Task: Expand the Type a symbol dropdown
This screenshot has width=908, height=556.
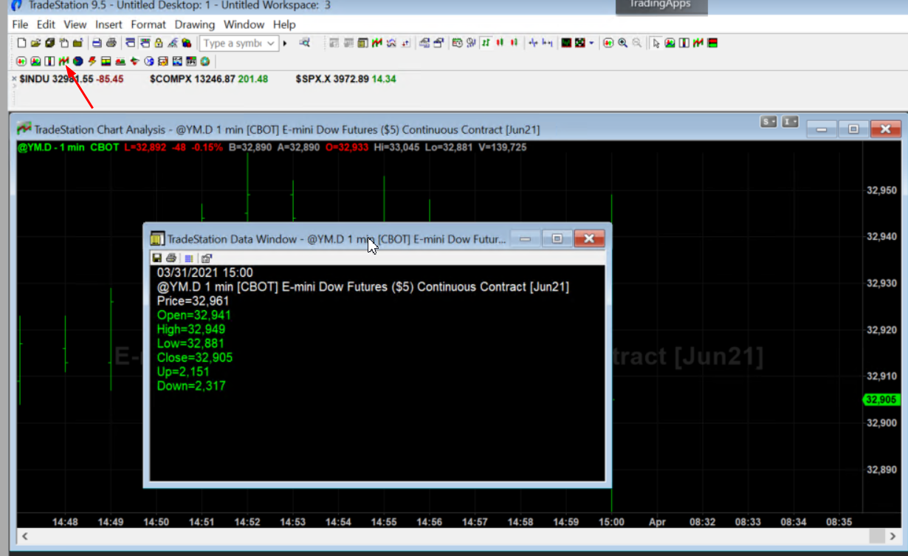Action: (270, 44)
